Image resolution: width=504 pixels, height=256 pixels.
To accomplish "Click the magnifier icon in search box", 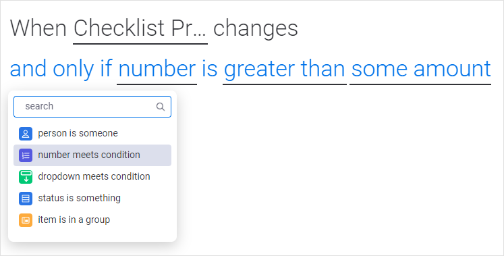I will 161,107.
